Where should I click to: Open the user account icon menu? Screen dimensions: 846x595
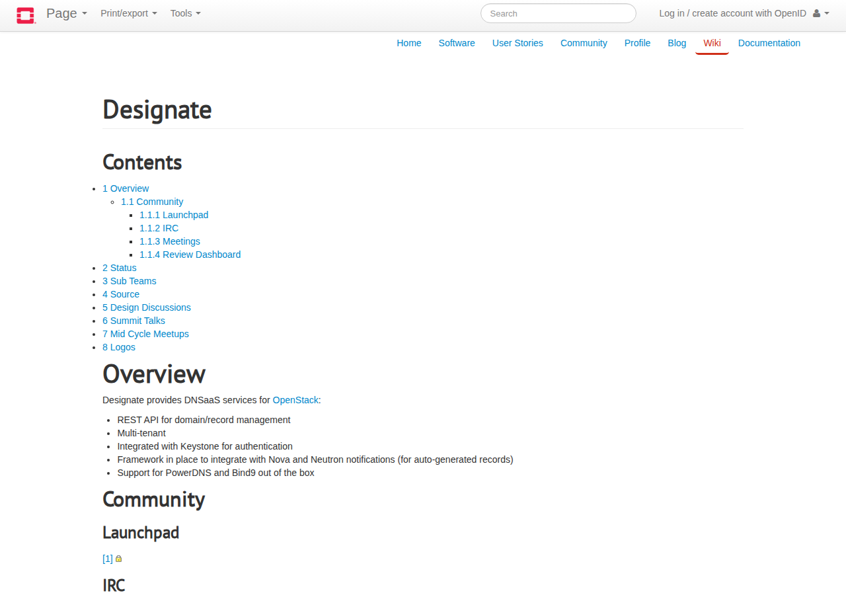[x=821, y=13]
